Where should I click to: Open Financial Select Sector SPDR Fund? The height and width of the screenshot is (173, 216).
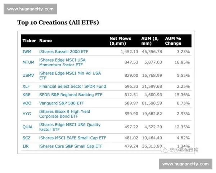(x=72, y=86)
